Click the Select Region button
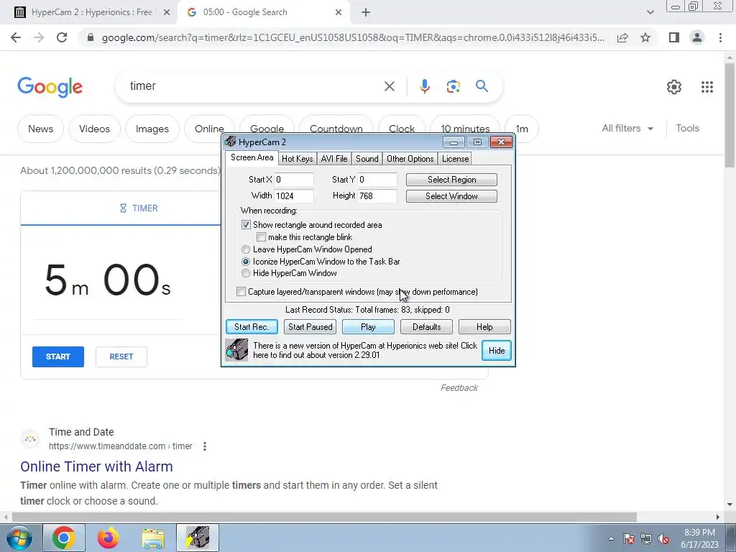This screenshot has height=552, width=736. 451,179
